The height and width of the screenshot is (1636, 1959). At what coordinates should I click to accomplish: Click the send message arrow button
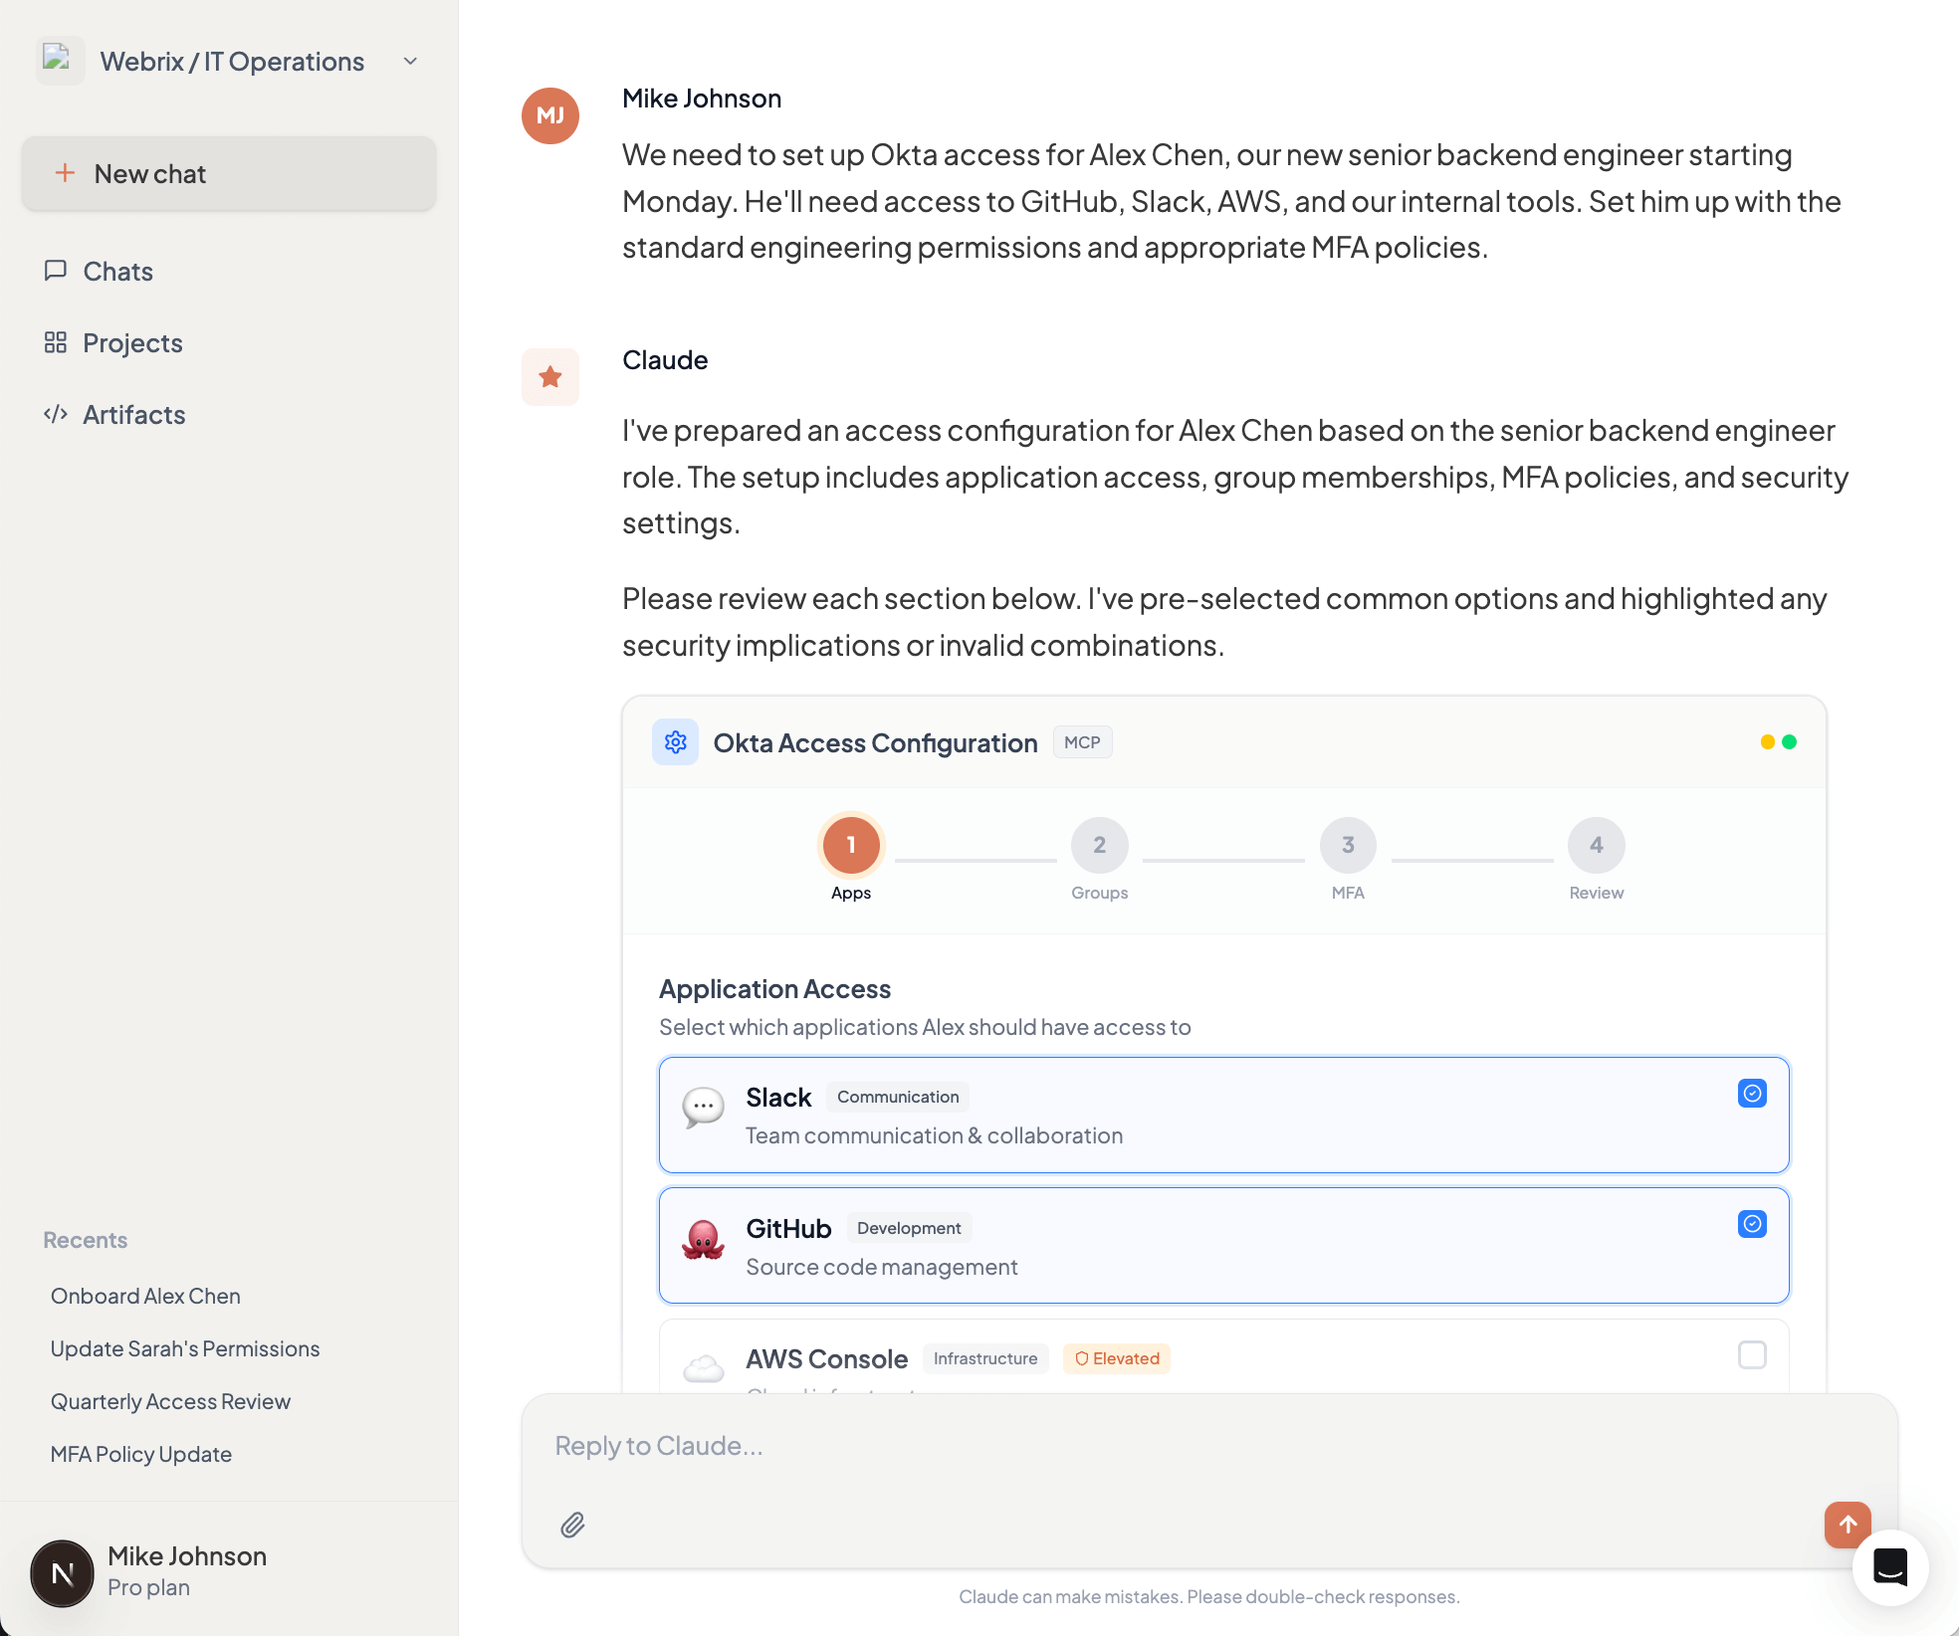pos(1848,1524)
